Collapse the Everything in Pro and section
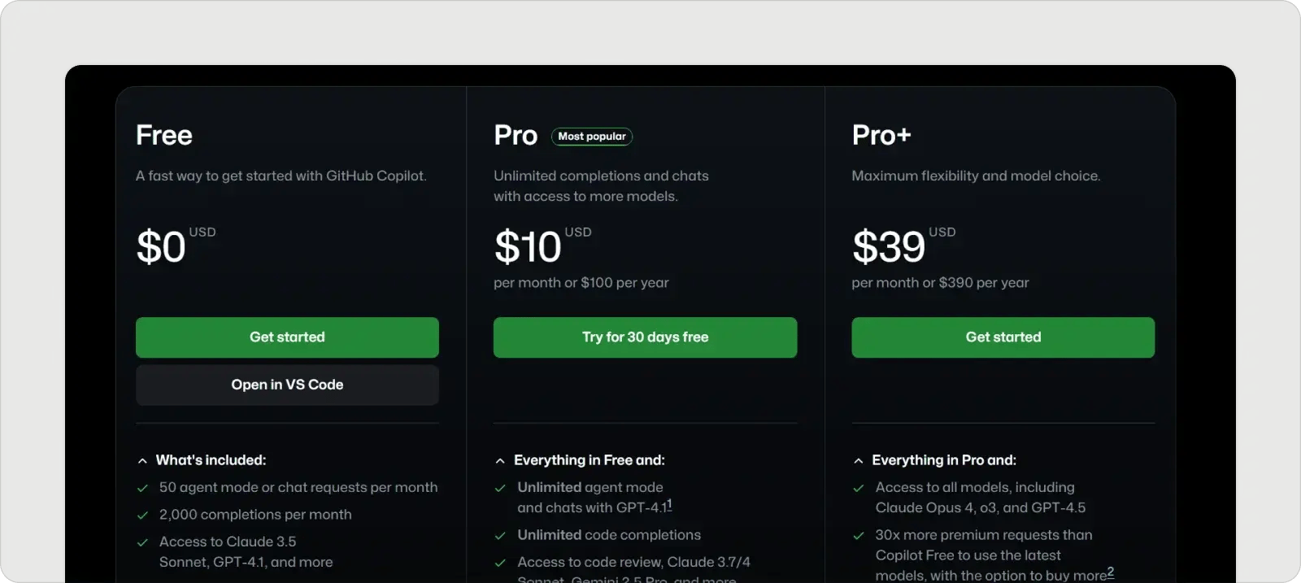1301x583 pixels. point(859,460)
